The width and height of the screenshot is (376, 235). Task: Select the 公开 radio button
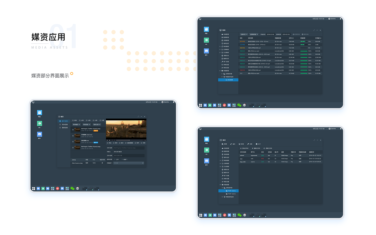[115, 160]
